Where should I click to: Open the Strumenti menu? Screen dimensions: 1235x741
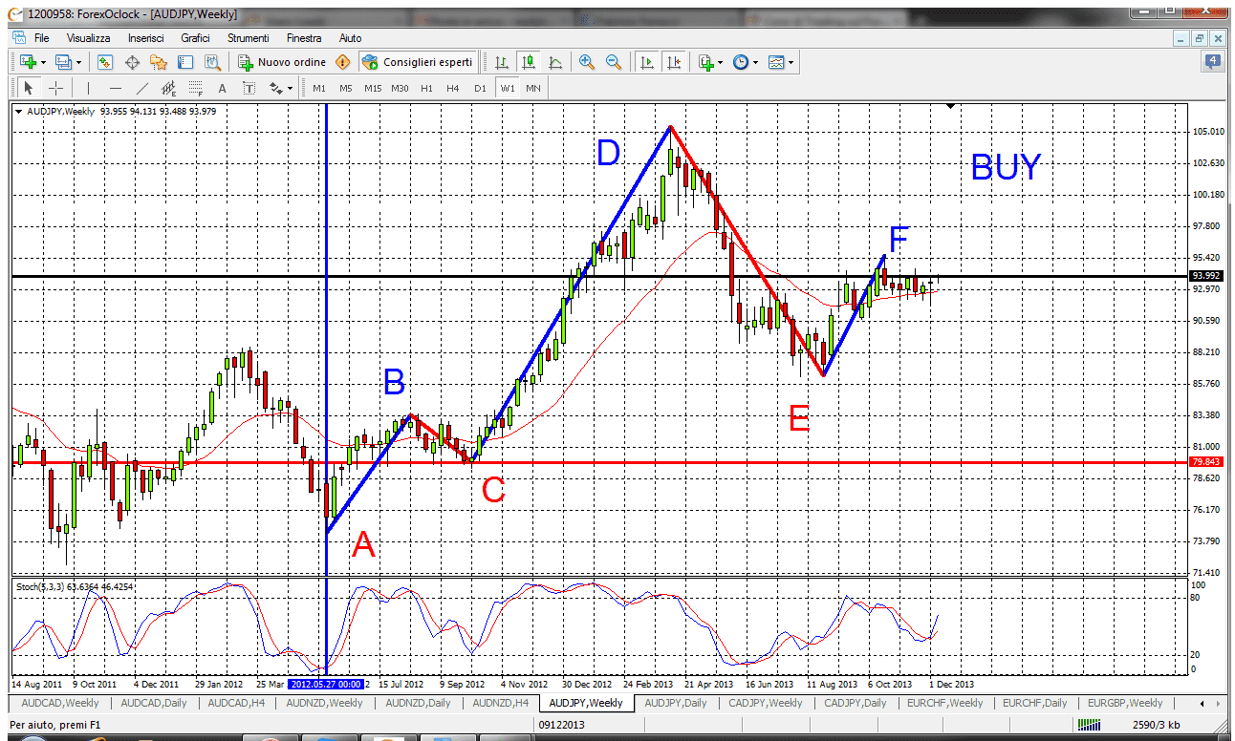click(x=248, y=38)
